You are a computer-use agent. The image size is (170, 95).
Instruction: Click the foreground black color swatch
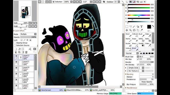click(x=149, y=27)
